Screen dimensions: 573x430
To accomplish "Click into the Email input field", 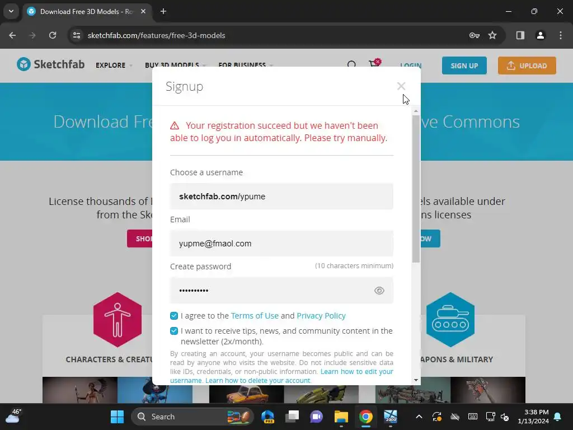I will coord(281,243).
